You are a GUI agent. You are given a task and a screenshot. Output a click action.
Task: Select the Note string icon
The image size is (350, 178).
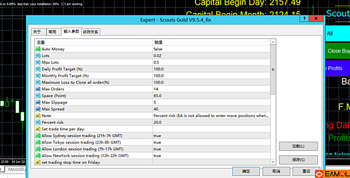point(38,116)
